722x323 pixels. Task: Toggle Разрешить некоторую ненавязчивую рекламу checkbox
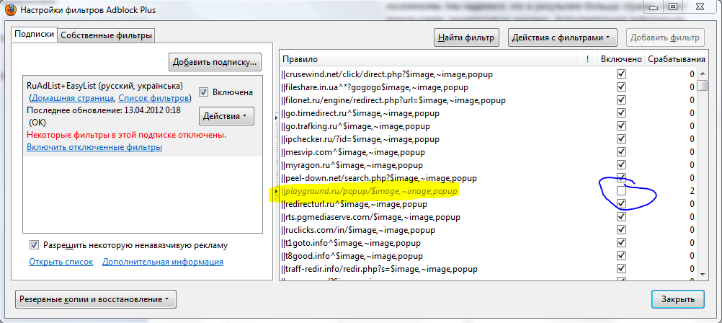coord(34,244)
